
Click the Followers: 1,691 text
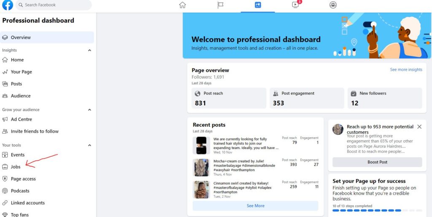coord(208,77)
